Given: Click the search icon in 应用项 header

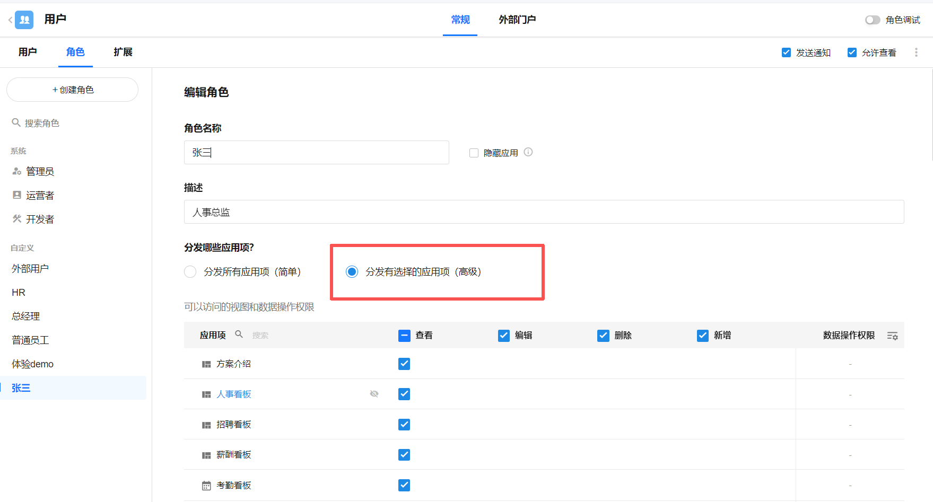Looking at the screenshot, I should pyautogui.click(x=239, y=334).
